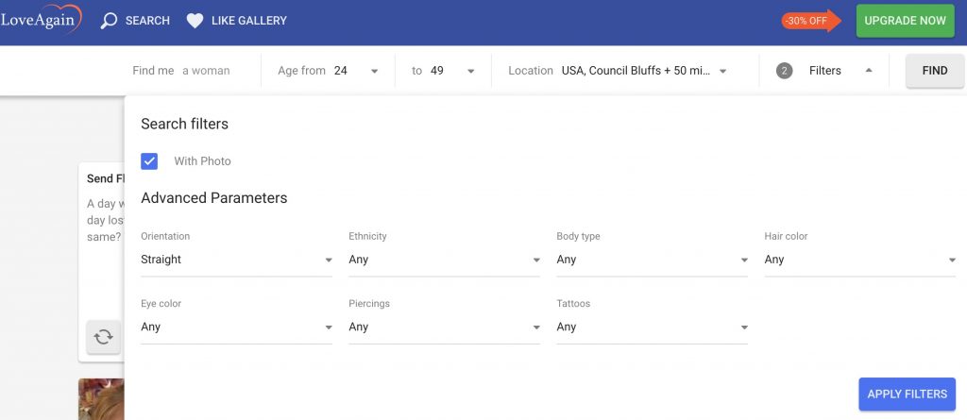This screenshot has height=420, width=967.
Task: Open the Body type dropdown
Action: [652, 260]
